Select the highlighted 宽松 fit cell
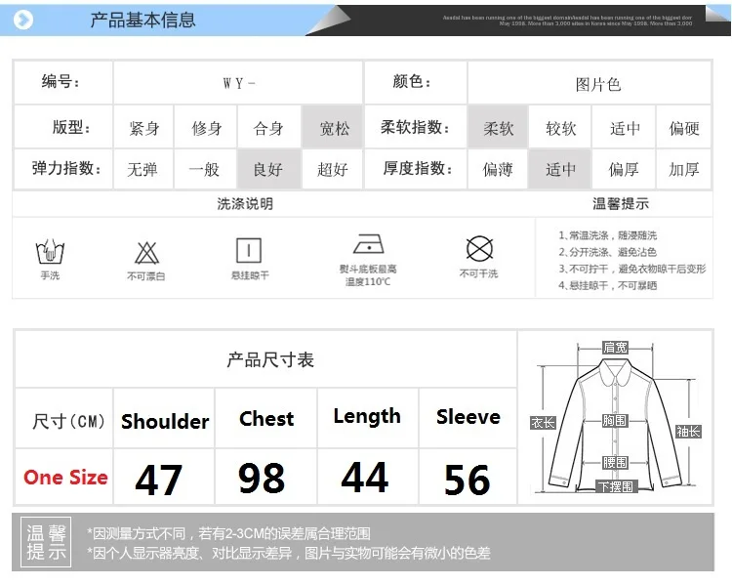 click(x=333, y=128)
